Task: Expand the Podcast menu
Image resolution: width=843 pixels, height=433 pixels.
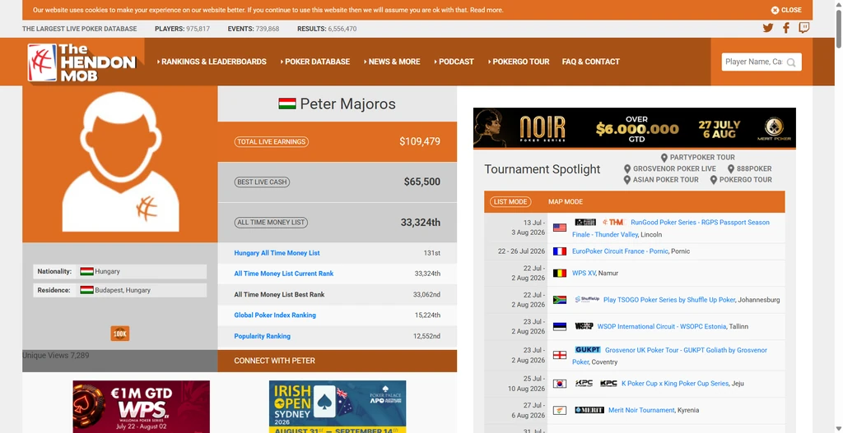Action: [454, 62]
